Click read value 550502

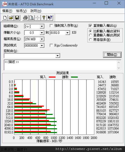pyautogui.click(x=114, y=103)
